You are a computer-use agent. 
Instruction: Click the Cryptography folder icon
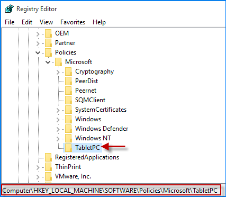pos(68,71)
